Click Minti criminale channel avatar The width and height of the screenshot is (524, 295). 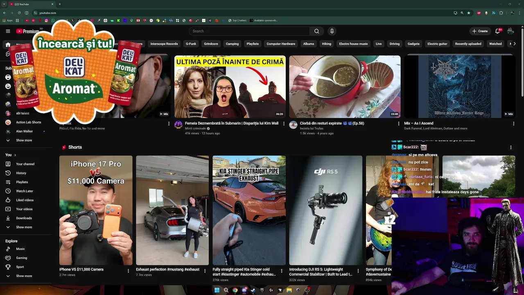click(178, 125)
